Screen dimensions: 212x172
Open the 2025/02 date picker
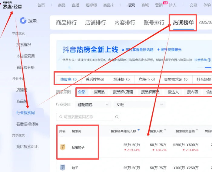pyautogui.click(x=205, y=22)
